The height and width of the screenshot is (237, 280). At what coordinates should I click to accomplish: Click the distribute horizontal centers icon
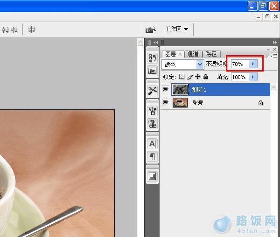(5, 29)
